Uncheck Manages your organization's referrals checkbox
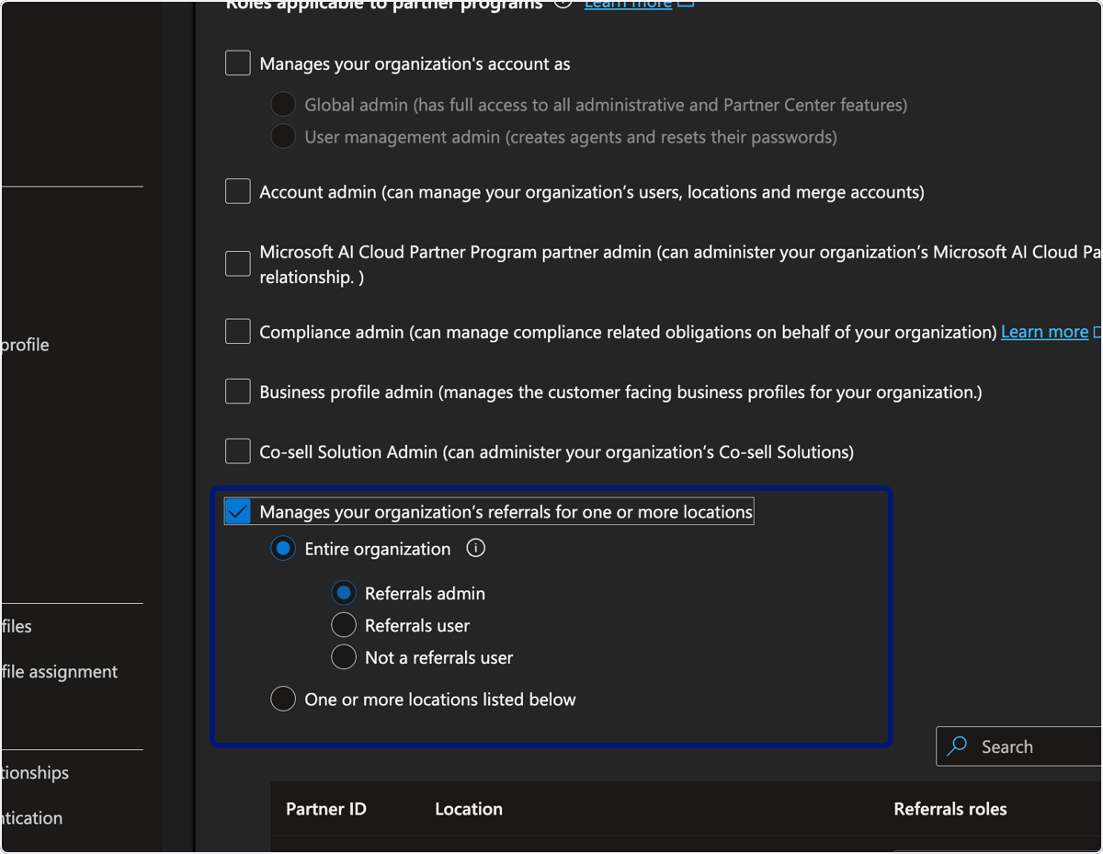The height and width of the screenshot is (854, 1103). tap(238, 511)
